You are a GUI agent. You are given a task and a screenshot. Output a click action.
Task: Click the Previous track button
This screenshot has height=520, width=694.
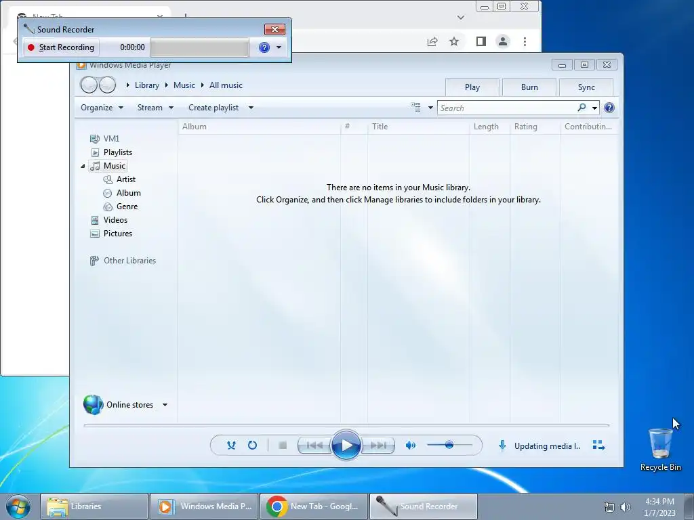click(314, 446)
